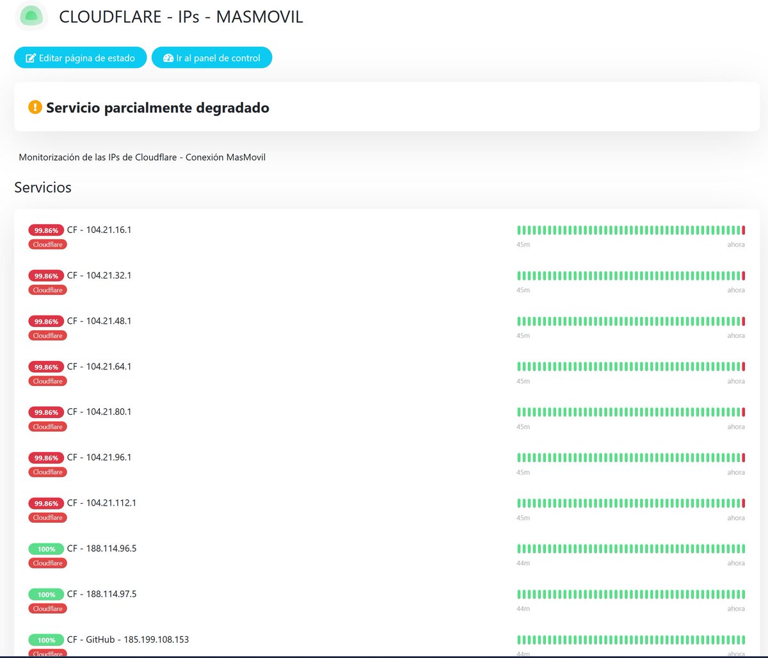
Task: Click the red latest heartbeat of 104.21.64.1
Action: pos(744,366)
